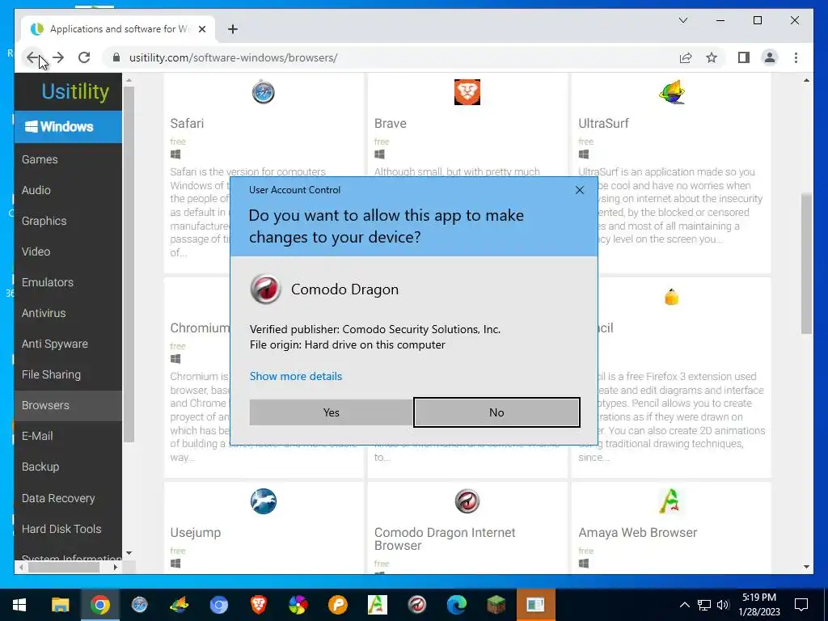Open the Show more details link
This screenshot has height=621, width=828.
(296, 376)
